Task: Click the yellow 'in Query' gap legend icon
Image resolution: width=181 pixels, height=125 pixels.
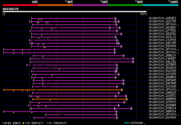Action: point(23,123)
